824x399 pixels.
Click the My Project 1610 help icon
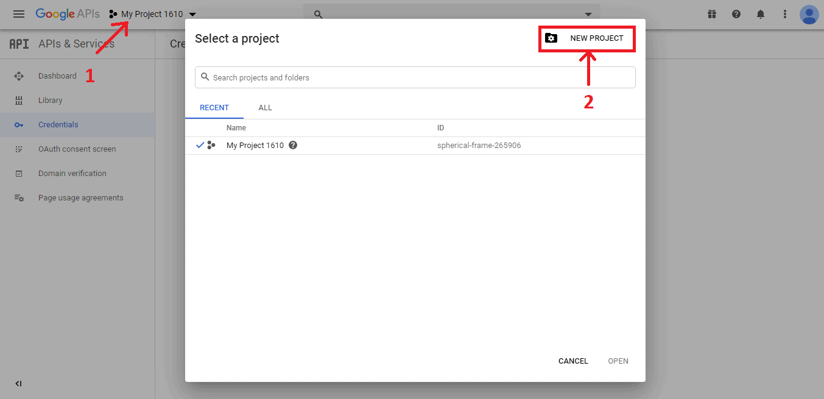[293, 146]
